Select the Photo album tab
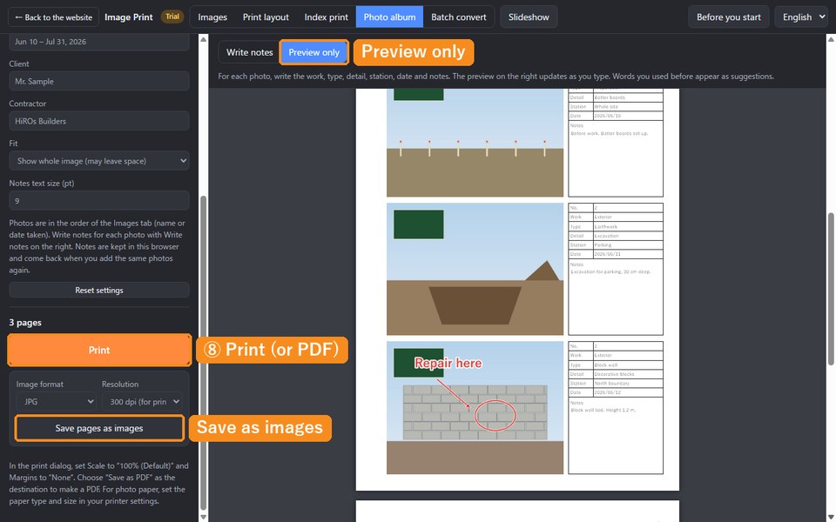 [389, 17]
